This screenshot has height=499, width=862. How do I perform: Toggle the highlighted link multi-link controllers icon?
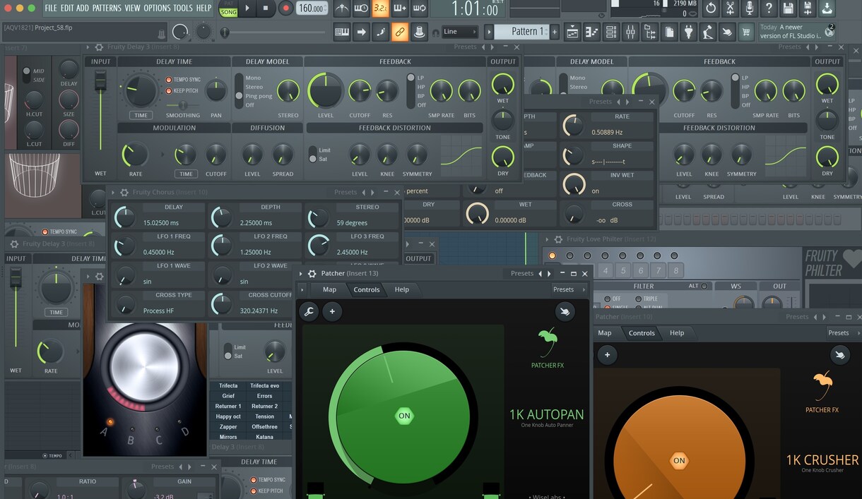(x=400, y=32)
